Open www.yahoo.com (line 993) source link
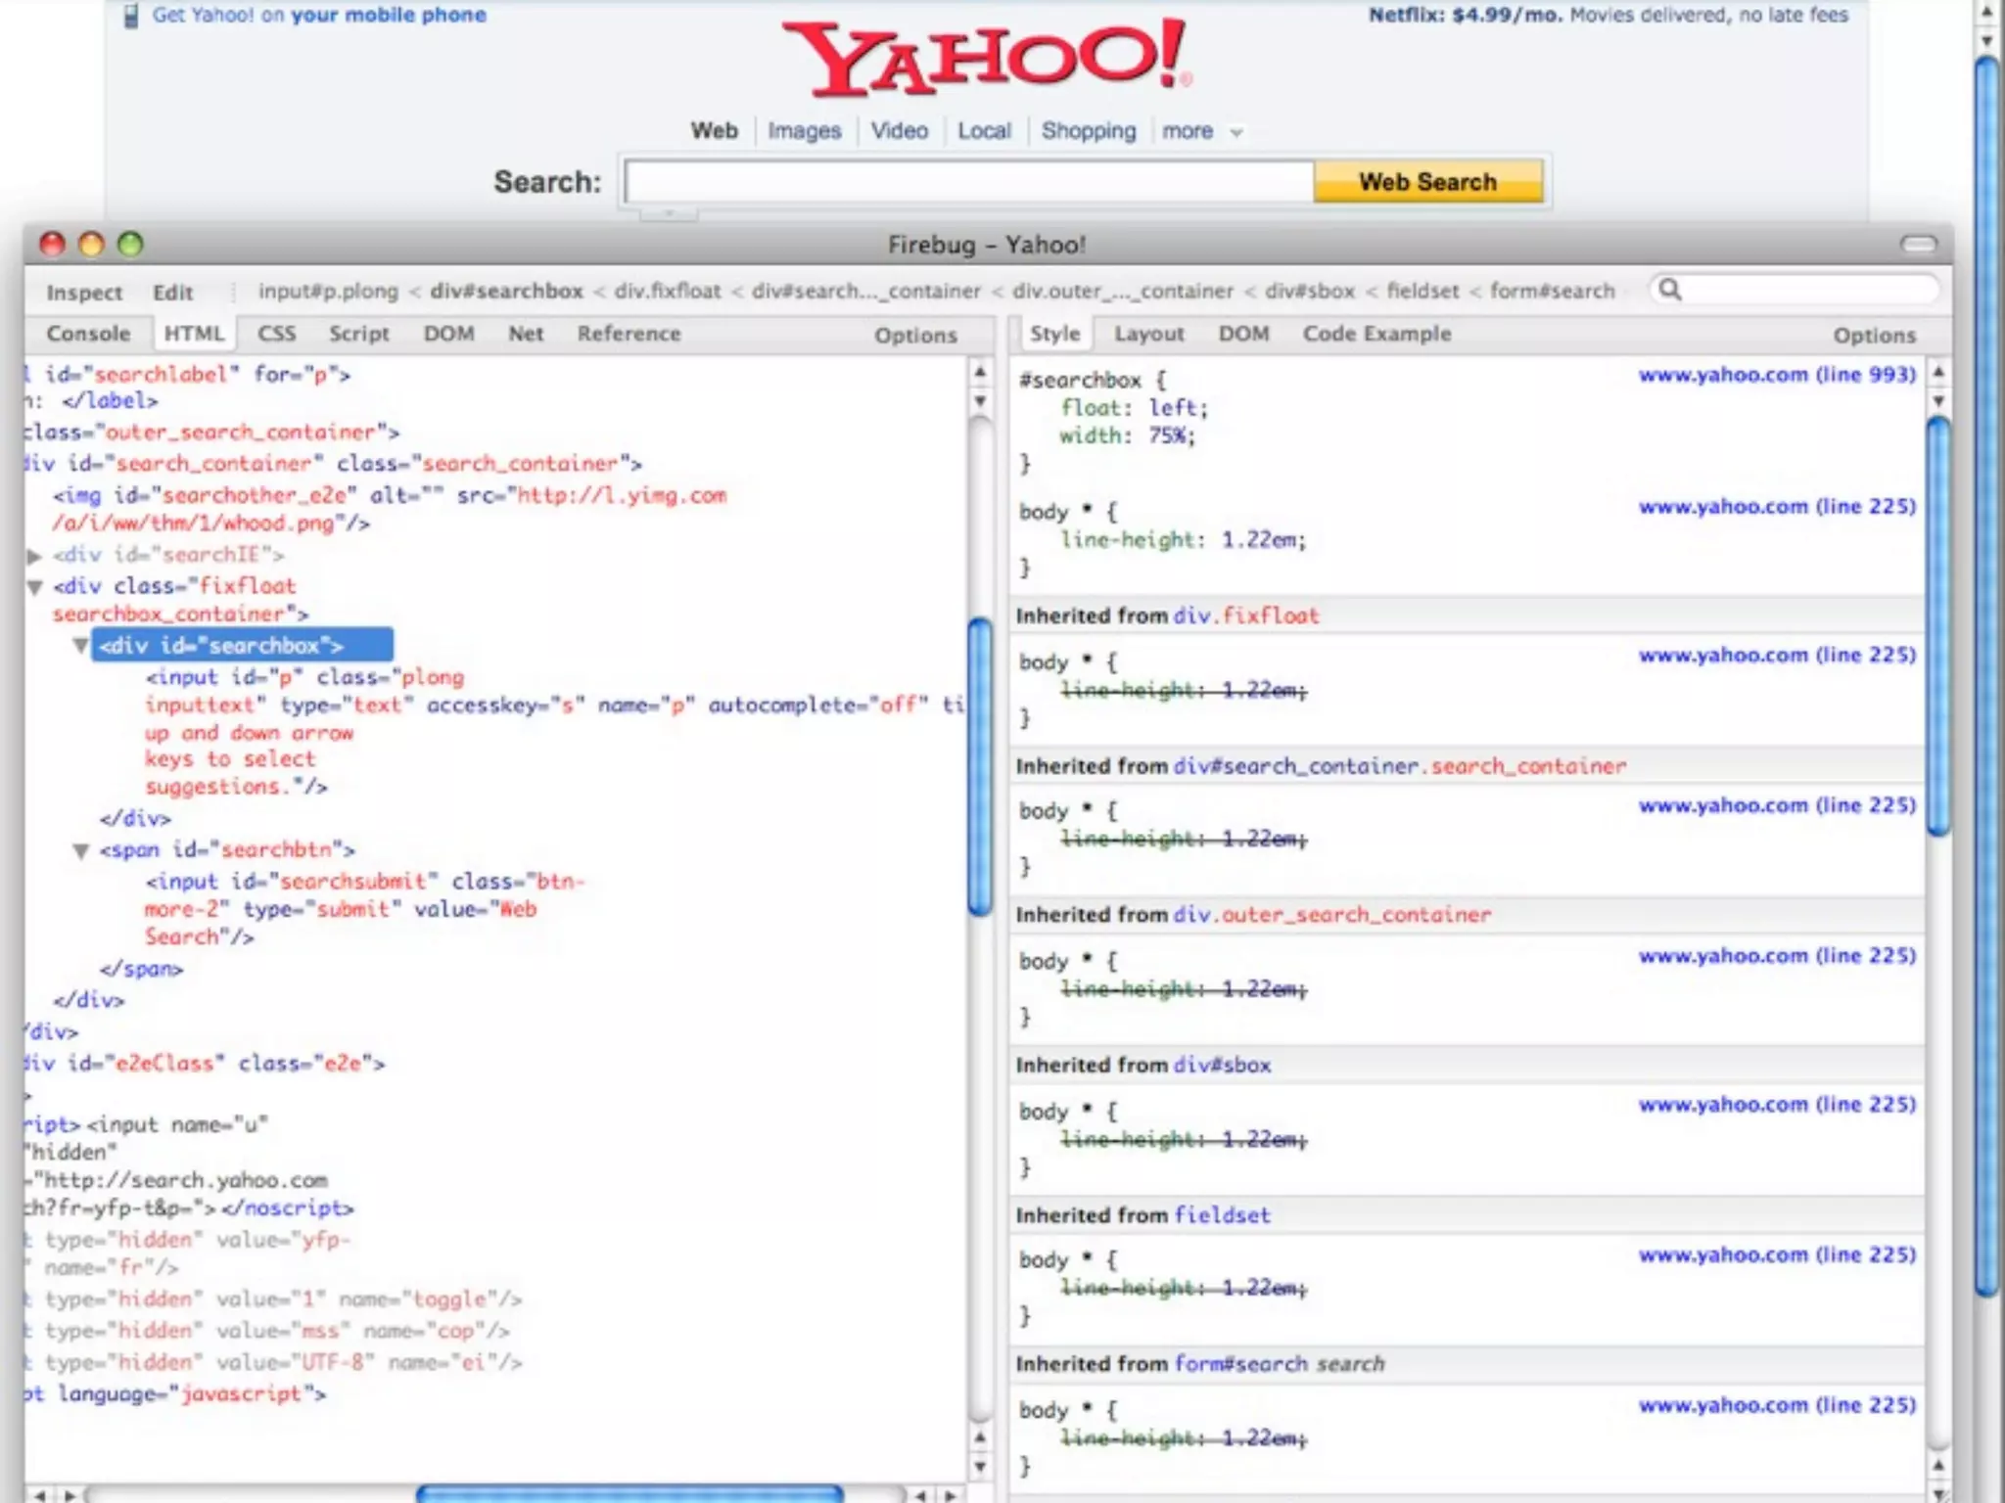This screenshot has height=1503, width=2005. 1776,375
